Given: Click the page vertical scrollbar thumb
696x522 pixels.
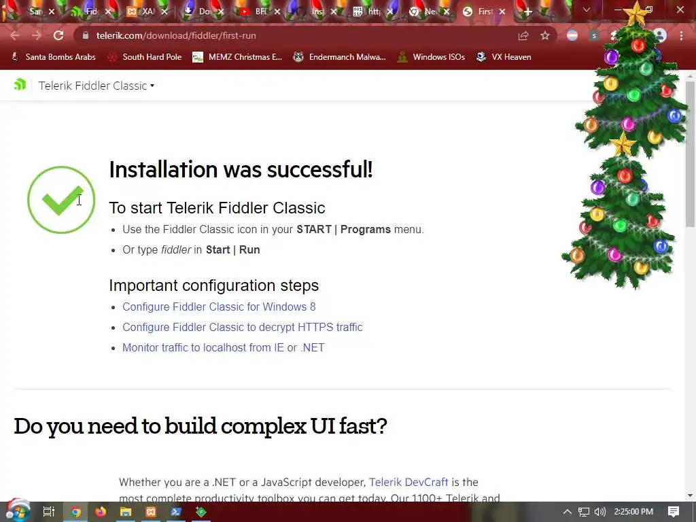Looking at the screenshot, I should (690, 153).
